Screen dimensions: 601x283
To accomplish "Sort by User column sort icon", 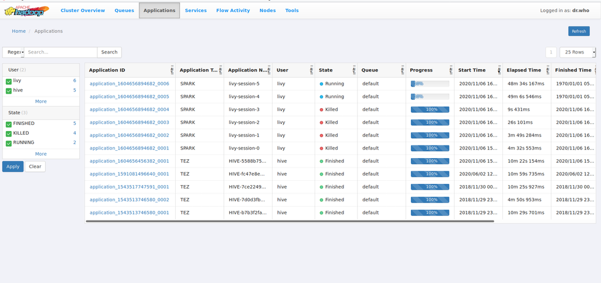I will coord(311,70).
